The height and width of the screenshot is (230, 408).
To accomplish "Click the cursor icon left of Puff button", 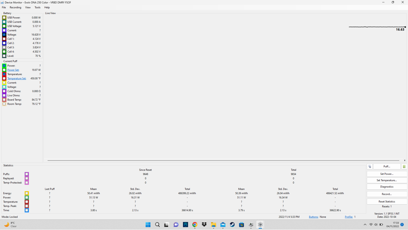I will coord(370,167).
